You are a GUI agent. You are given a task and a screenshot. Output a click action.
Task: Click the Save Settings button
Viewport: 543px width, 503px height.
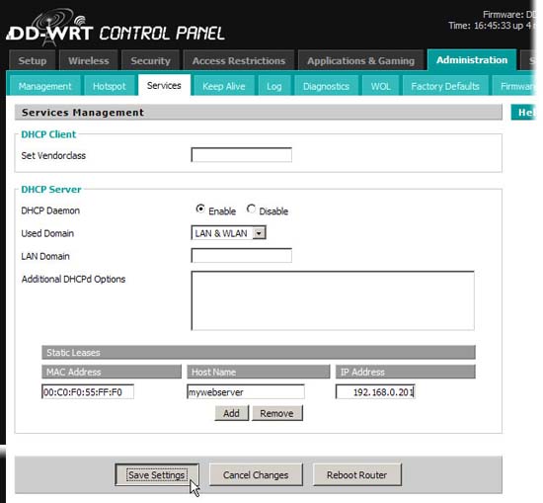[x=157, y=474]
